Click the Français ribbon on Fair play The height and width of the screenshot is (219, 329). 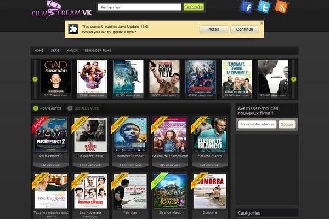pyautogui.click(x=120, y=180)
